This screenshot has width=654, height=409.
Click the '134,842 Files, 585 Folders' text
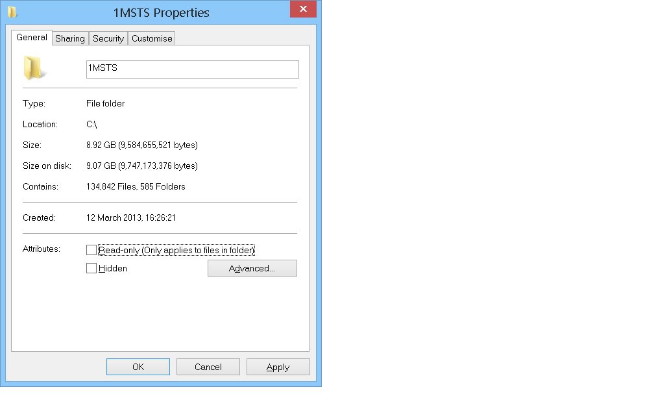point(136,186)
